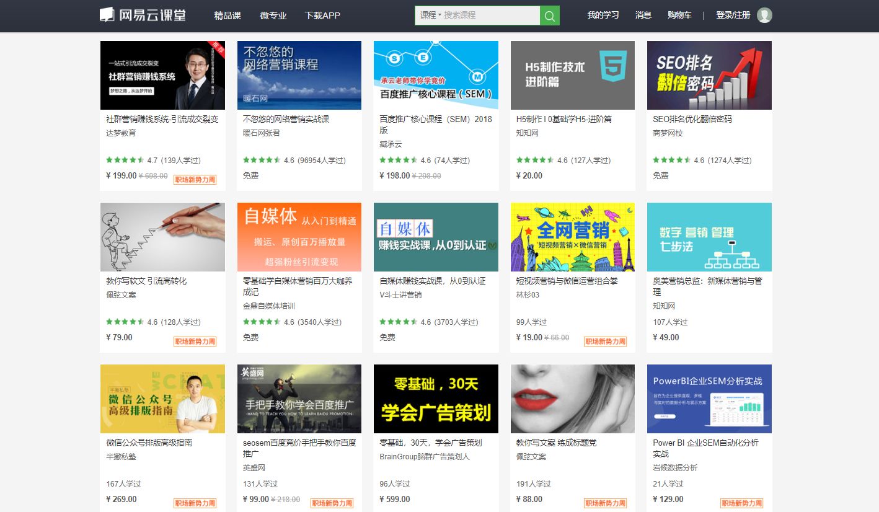Open the 微专业 menu
The image size is (879, 512).
click(x=273, y=15)
